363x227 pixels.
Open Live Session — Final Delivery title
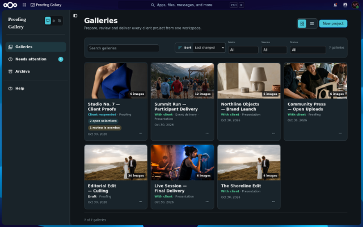(171, 188)
